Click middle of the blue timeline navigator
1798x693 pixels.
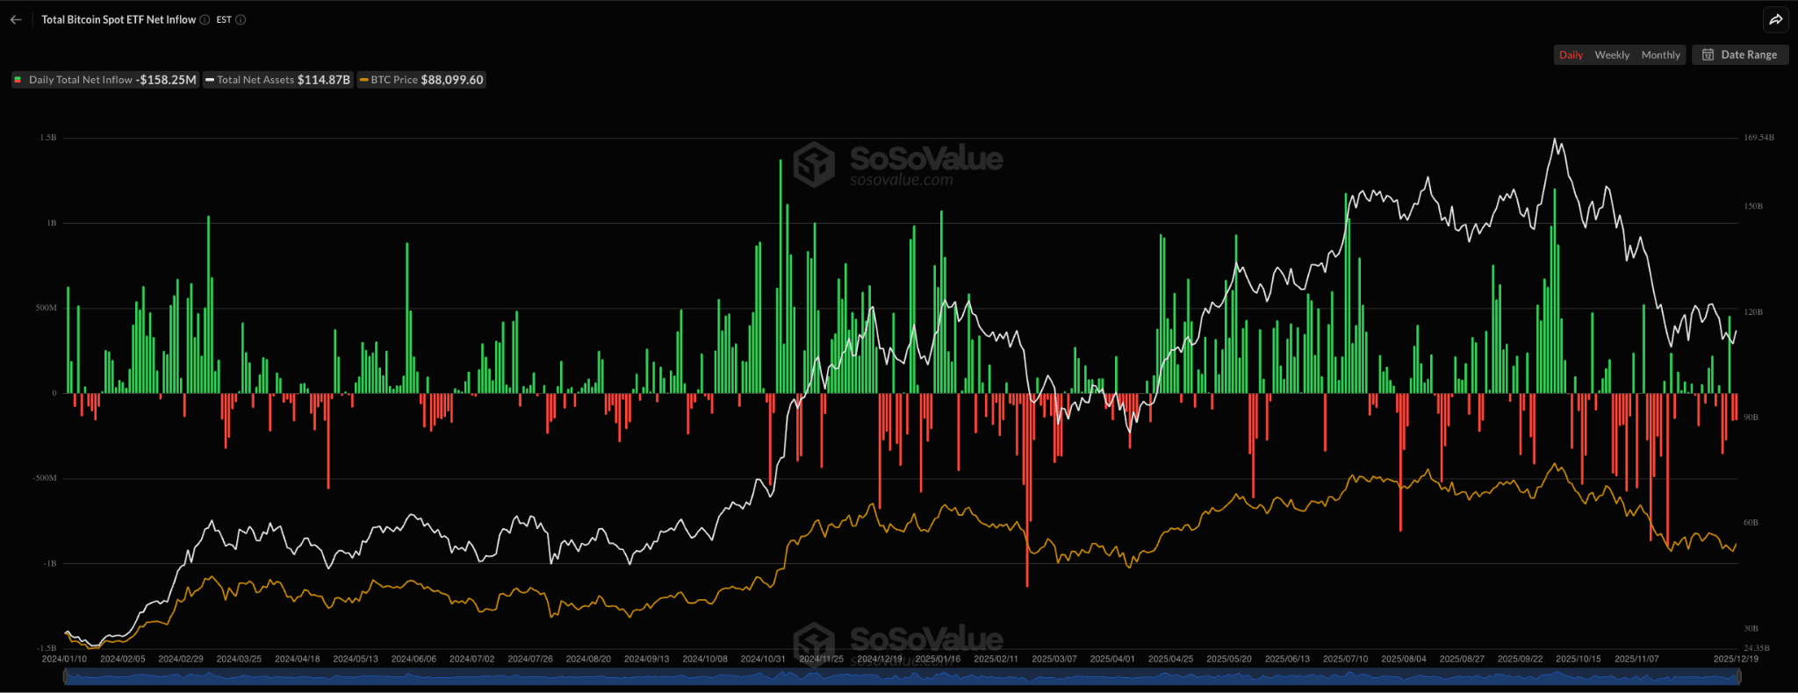click(x=902, y=676)
